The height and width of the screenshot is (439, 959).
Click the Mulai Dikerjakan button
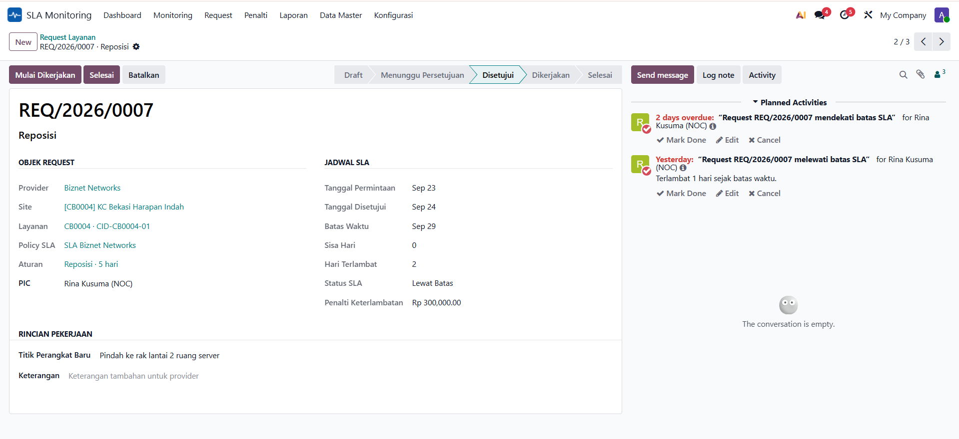(45, 75)
